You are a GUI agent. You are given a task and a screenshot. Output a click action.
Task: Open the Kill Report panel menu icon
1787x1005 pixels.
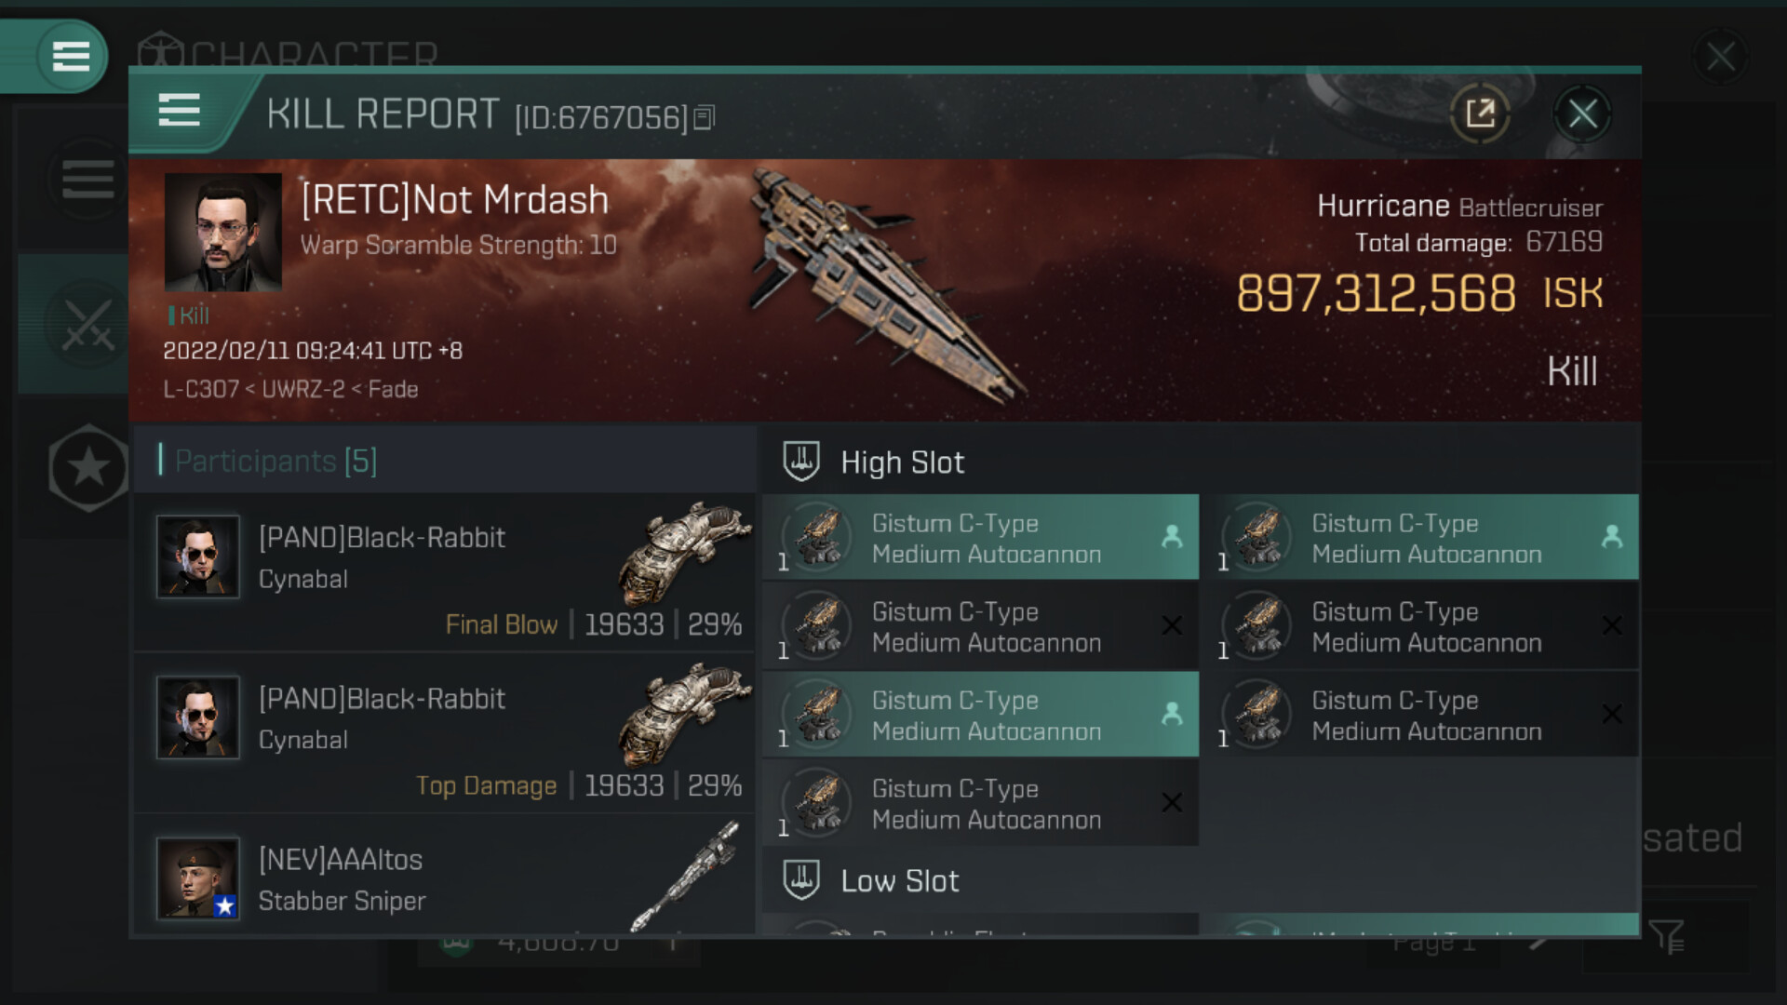tap(179, 111)
